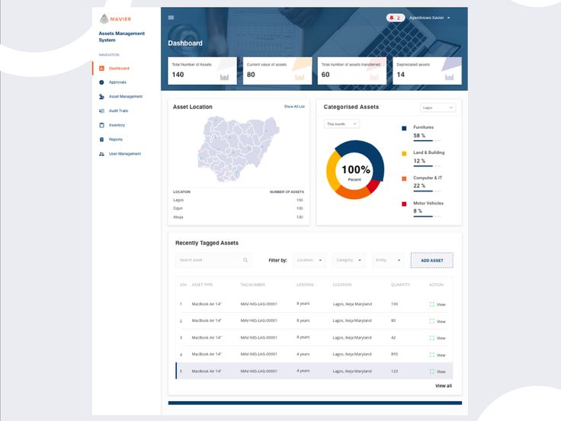Click the Asset Management sidebar icon
This screenshot has height=421, width=561.
[101, 97]
